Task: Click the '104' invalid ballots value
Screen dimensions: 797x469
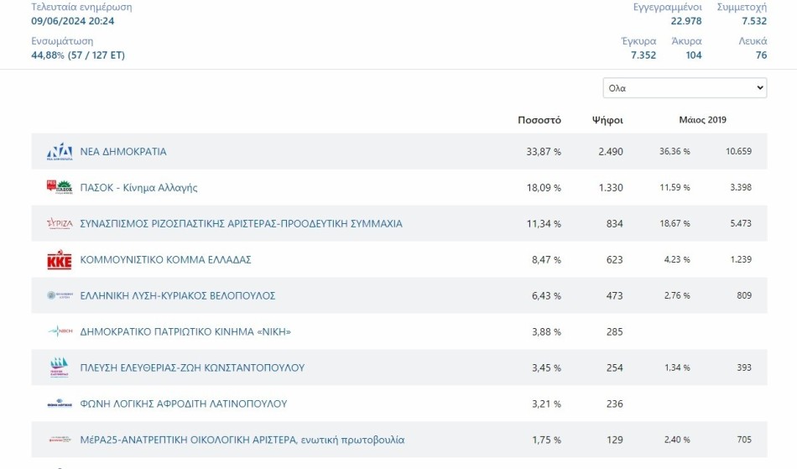Action: coord(694,55)
